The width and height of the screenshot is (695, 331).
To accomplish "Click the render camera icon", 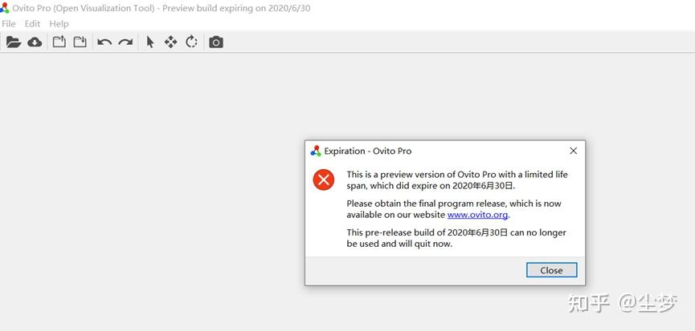I will pos(216,42).
